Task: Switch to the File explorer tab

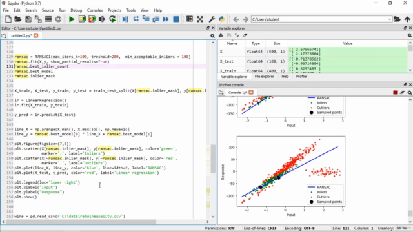Action: pyautogui.click(x=264, y=77)
